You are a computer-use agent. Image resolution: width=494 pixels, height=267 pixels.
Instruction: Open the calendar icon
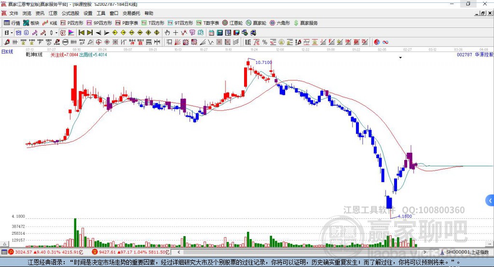coord(211,33)
